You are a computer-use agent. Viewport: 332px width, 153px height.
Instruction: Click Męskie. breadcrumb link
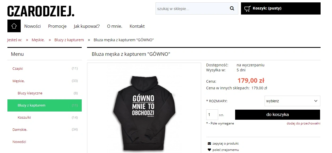coord(38,40)
